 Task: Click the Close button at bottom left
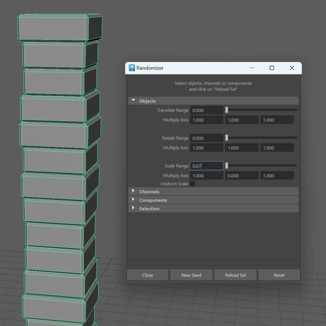click(147, 275)
